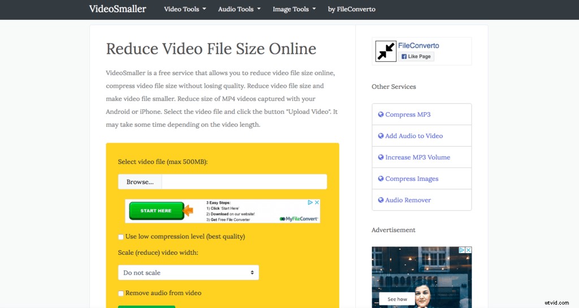Click the Facebook Like Page button

click(416, 56)
